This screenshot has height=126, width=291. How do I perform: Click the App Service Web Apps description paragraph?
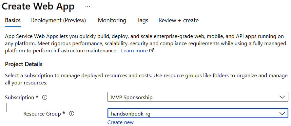(x=145, y=44)
